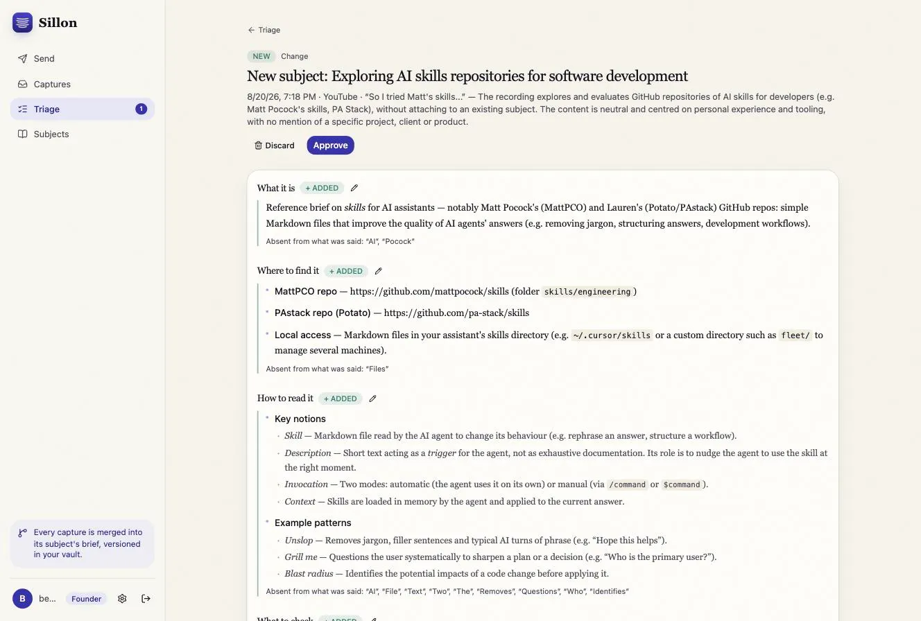Approve the new subject
This screenshot has width=921, height=621.
pos(331,146)
